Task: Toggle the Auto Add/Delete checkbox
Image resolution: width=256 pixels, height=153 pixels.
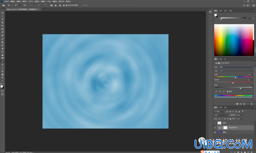Action: click(66, 5)
